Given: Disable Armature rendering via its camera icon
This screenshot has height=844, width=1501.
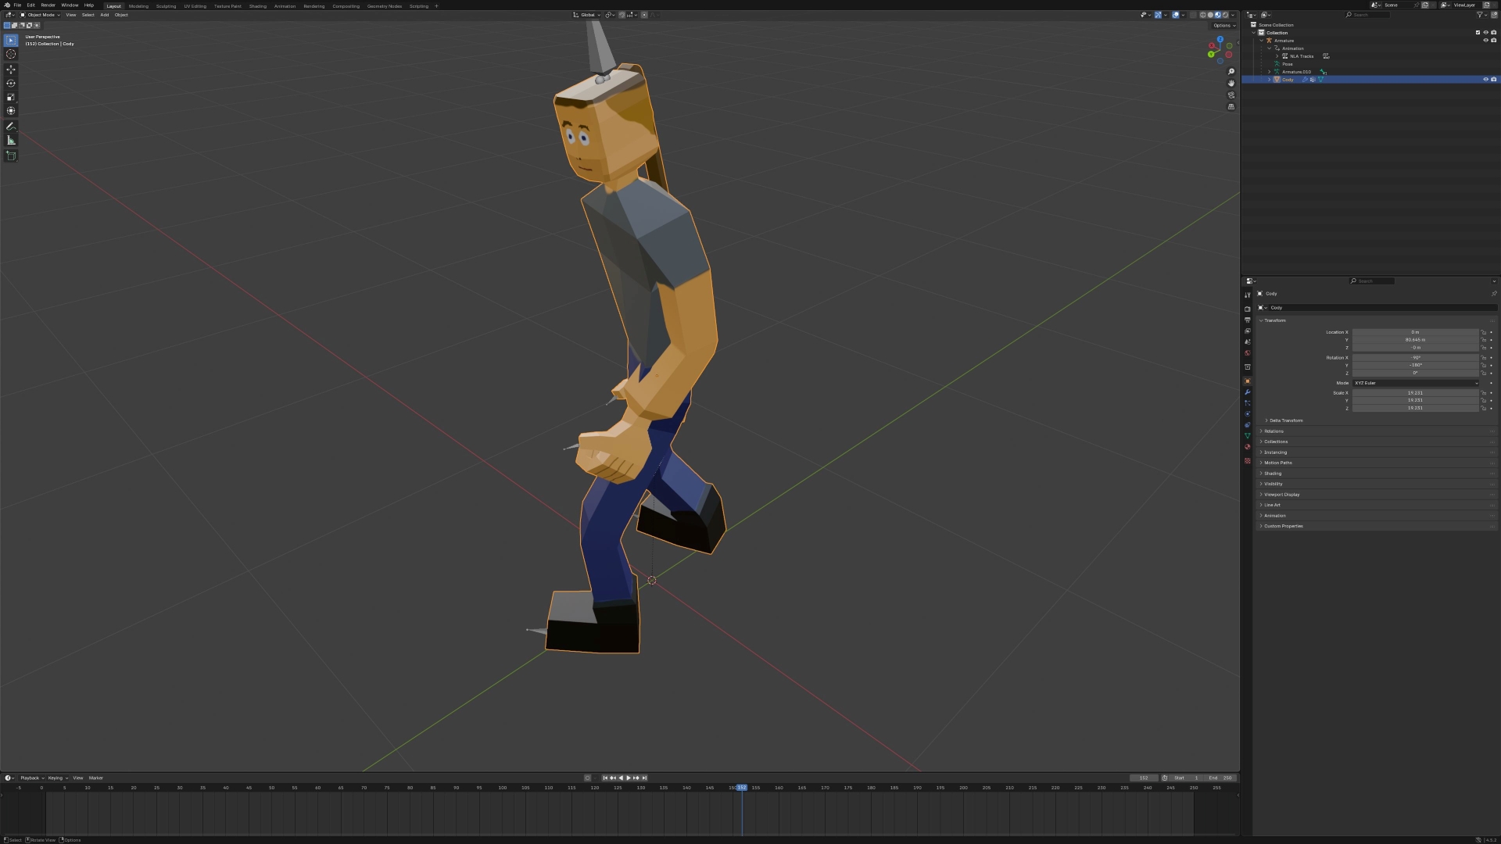Looking at the screenshot, I should [1493, 41].
